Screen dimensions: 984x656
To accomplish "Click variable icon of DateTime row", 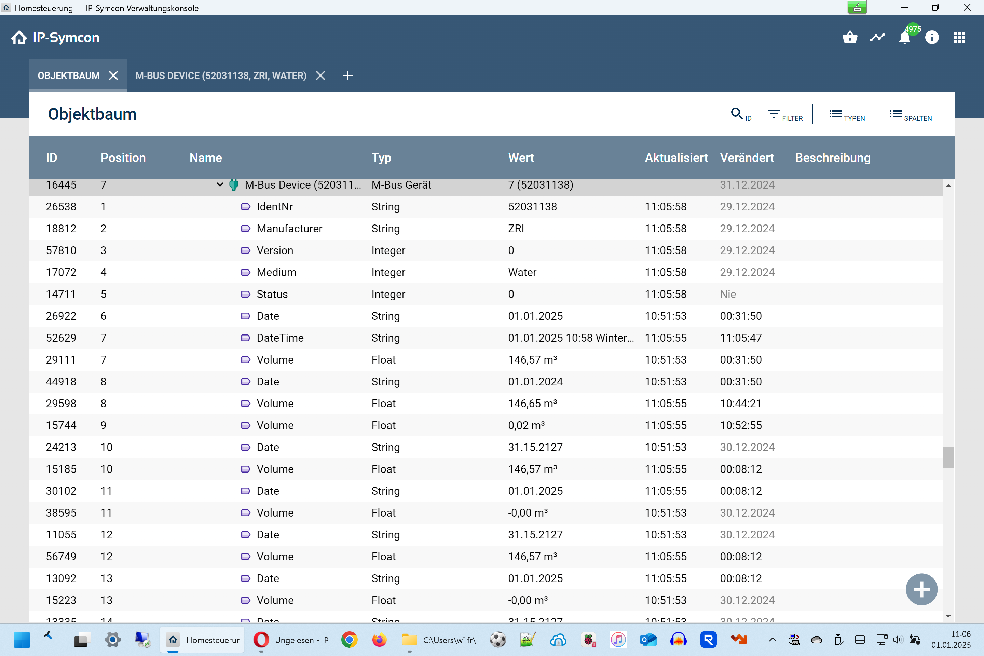I will pyautogui.click(x=246, y=338).
